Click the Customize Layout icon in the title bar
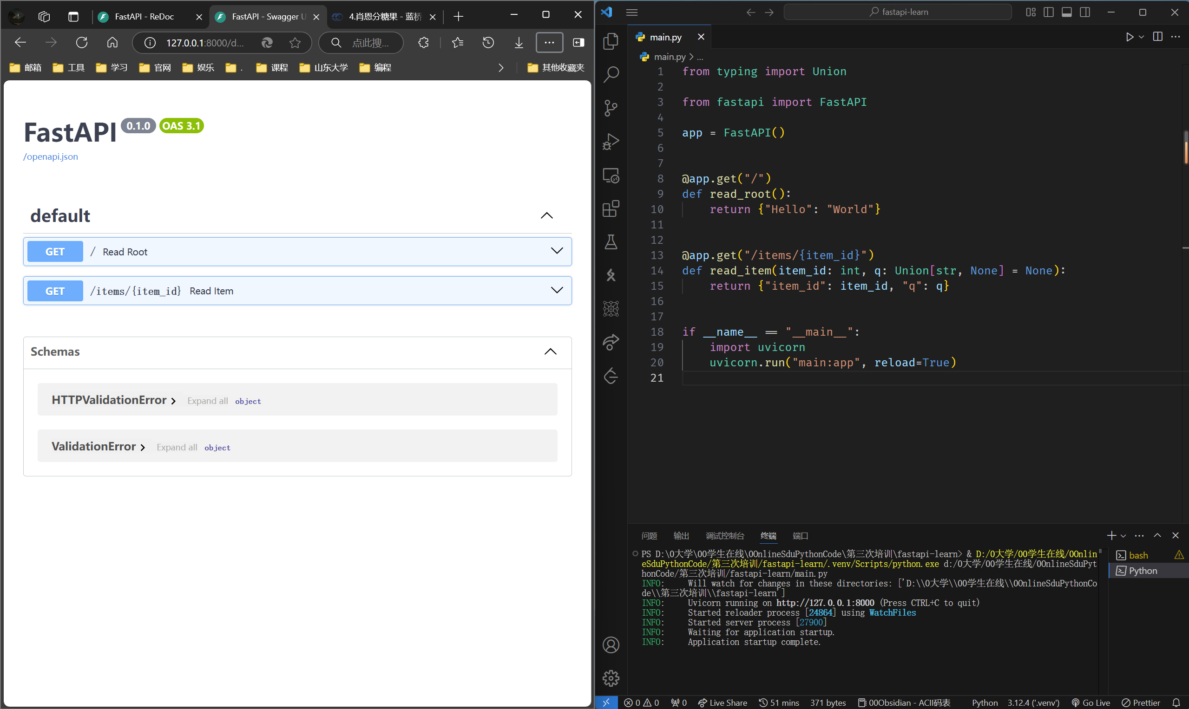The width and height of the screenshot is (1189, 709). 1030,13
